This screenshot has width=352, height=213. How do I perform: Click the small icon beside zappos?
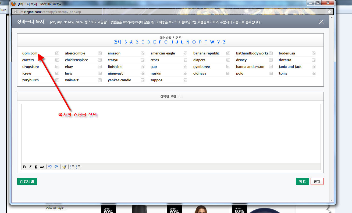click(185, 80)
